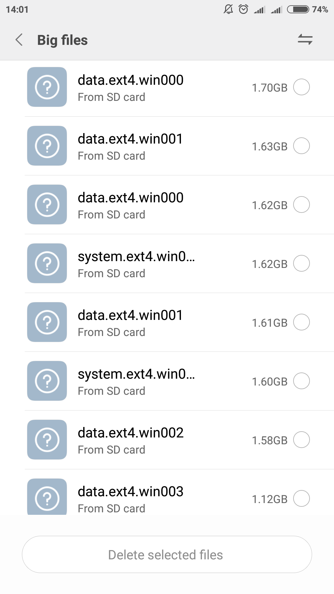Tap file icon of 1.58GB data.ext4.win002
The image size is (334, 594).
click(x=47, y=440)
